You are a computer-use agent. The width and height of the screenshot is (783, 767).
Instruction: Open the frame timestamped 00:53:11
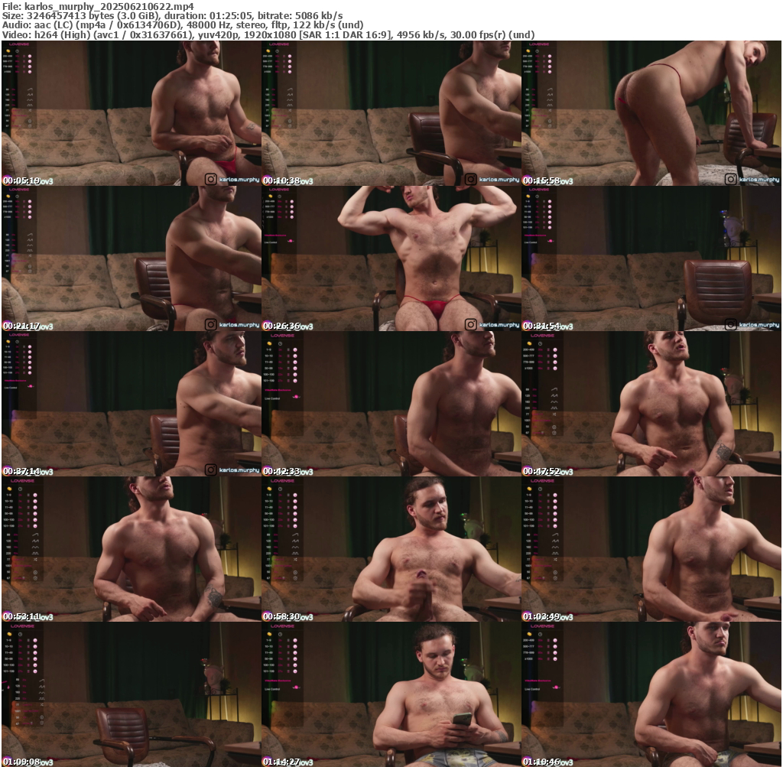click(131, 549)
